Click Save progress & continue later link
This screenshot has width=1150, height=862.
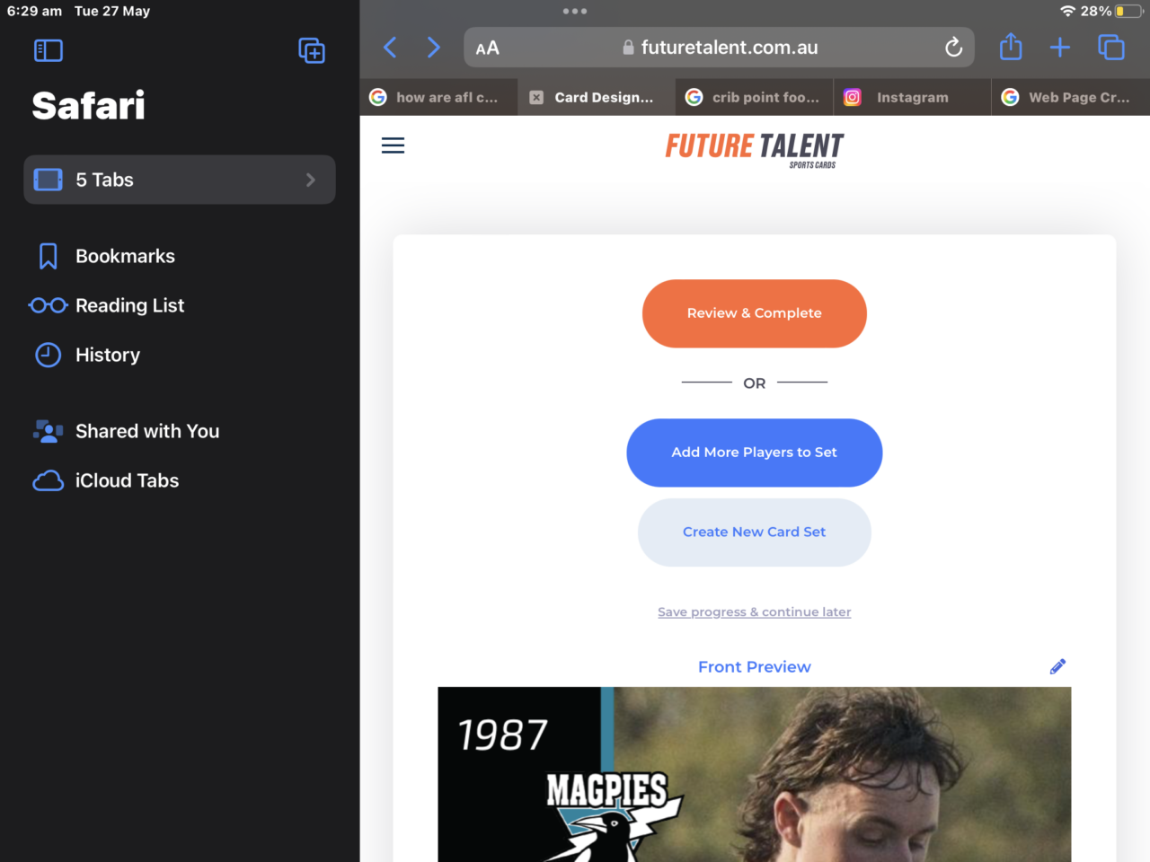pos(754,612)
